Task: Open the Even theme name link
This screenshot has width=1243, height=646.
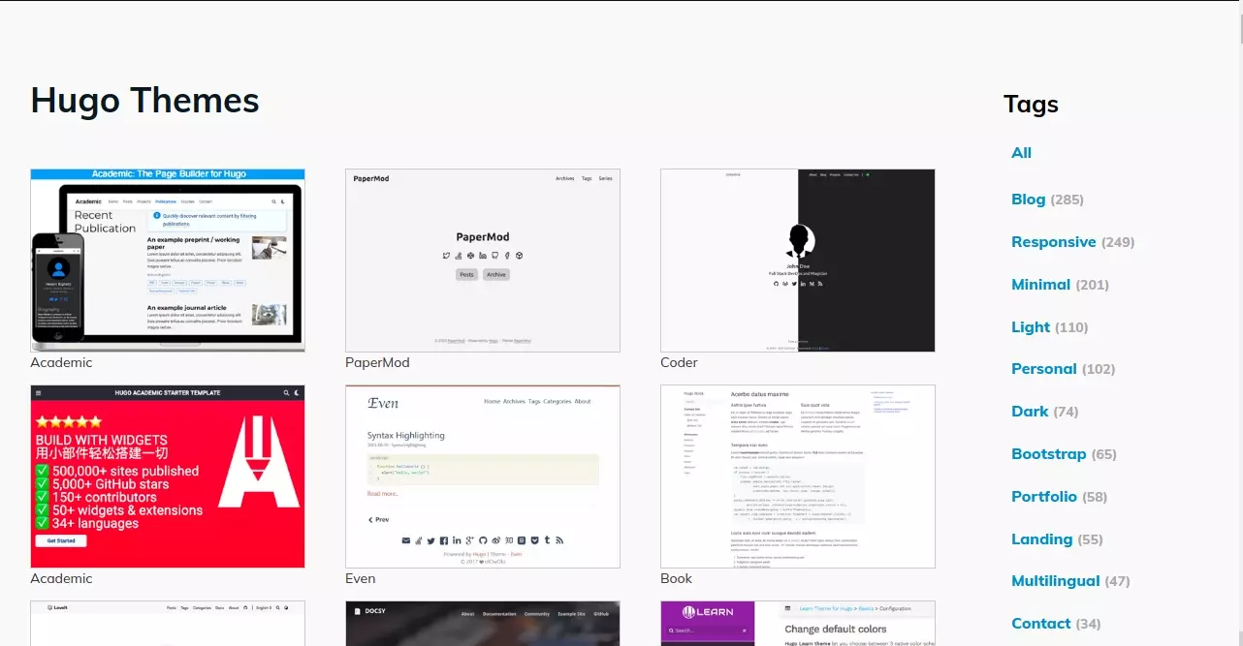Action: point(360,578)
